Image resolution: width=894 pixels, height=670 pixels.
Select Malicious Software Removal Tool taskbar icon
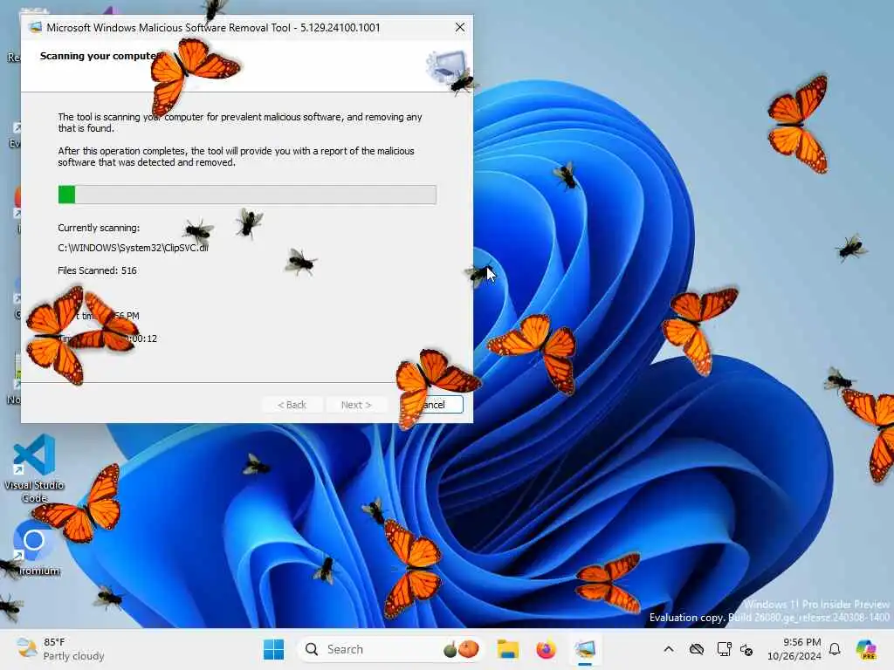tap(585, 649)
